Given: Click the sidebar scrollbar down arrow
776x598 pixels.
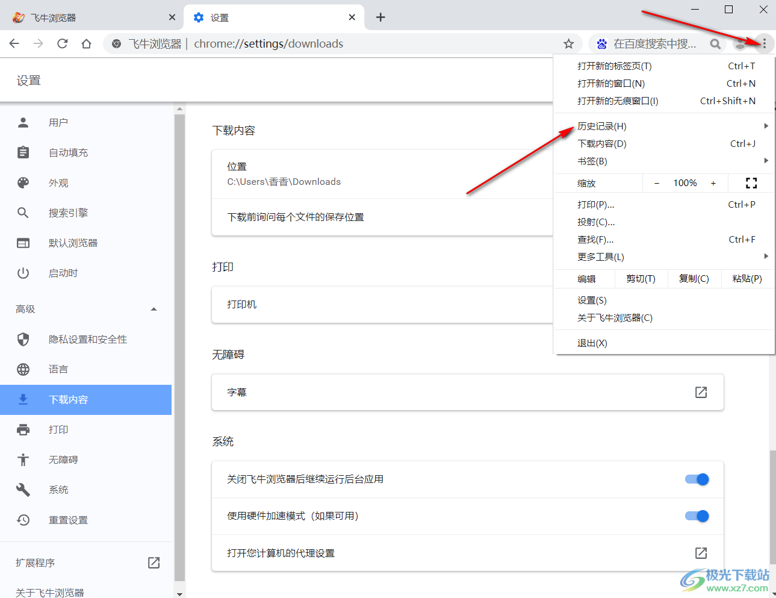Looking at the screenshot, I should point(179,593).
